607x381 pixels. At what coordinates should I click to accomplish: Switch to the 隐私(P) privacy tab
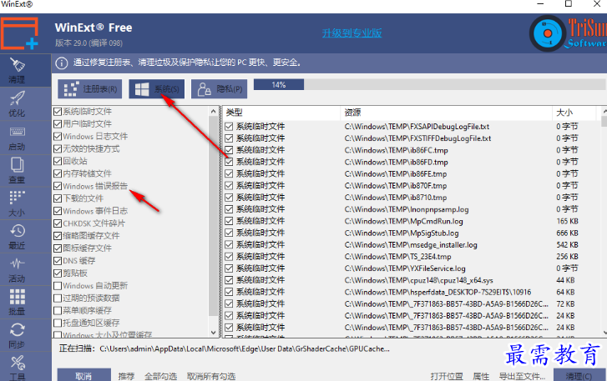[220, 89]
